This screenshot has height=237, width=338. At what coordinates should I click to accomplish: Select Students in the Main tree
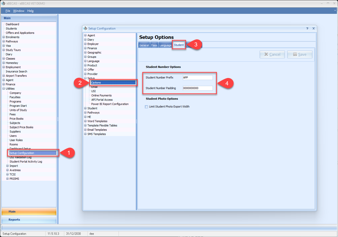click(x=11, y=29)
